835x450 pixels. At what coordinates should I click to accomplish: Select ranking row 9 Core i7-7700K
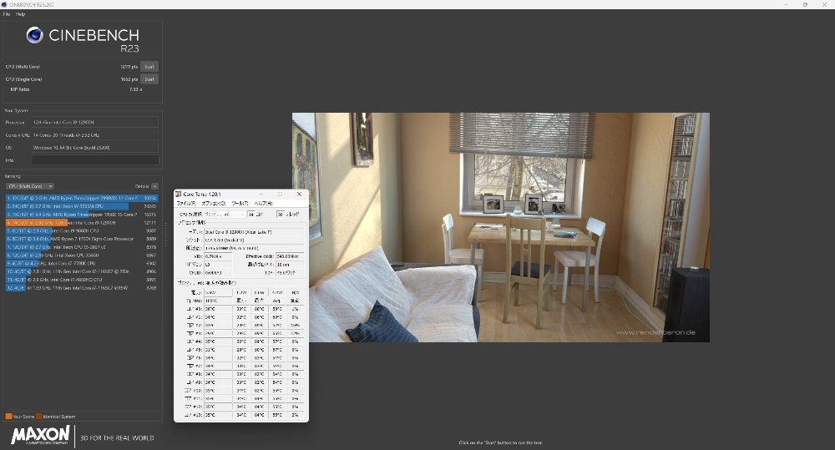pos(82,264)
